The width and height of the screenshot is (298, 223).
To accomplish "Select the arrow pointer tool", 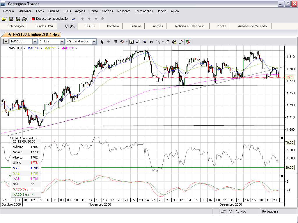I will tap(102, 42).
